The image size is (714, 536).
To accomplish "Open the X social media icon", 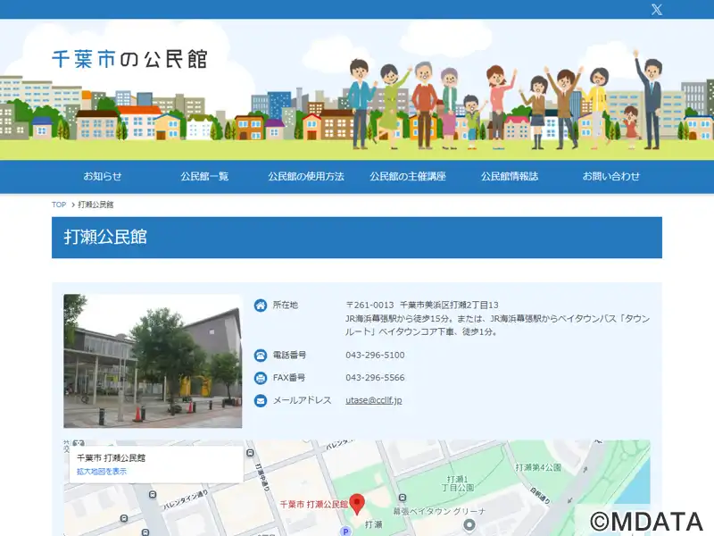I will [656, 9].
